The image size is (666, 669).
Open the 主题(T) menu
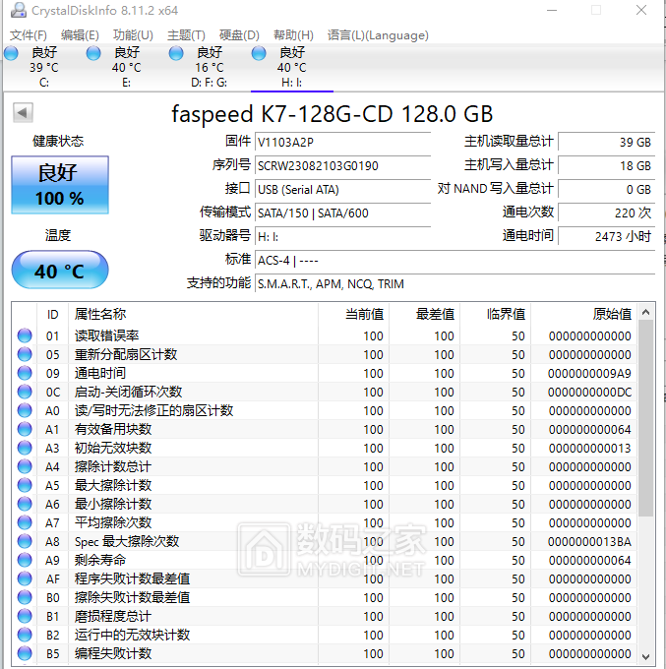[x=186, y=35]
